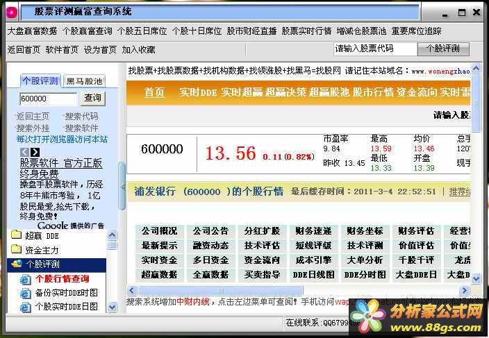Click 融资动态 grid button

(x=211, y=246)
